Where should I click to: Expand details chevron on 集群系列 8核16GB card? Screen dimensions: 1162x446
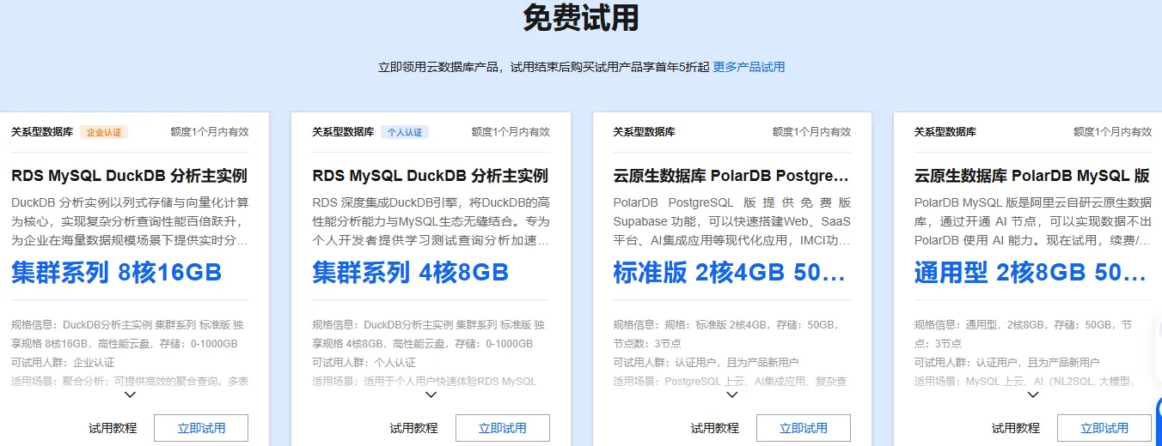tap(130, 395)
